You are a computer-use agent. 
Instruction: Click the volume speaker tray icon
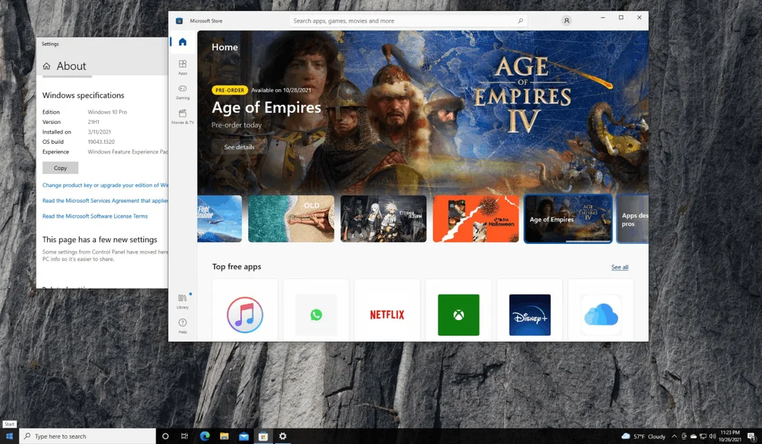pos(713,436)
